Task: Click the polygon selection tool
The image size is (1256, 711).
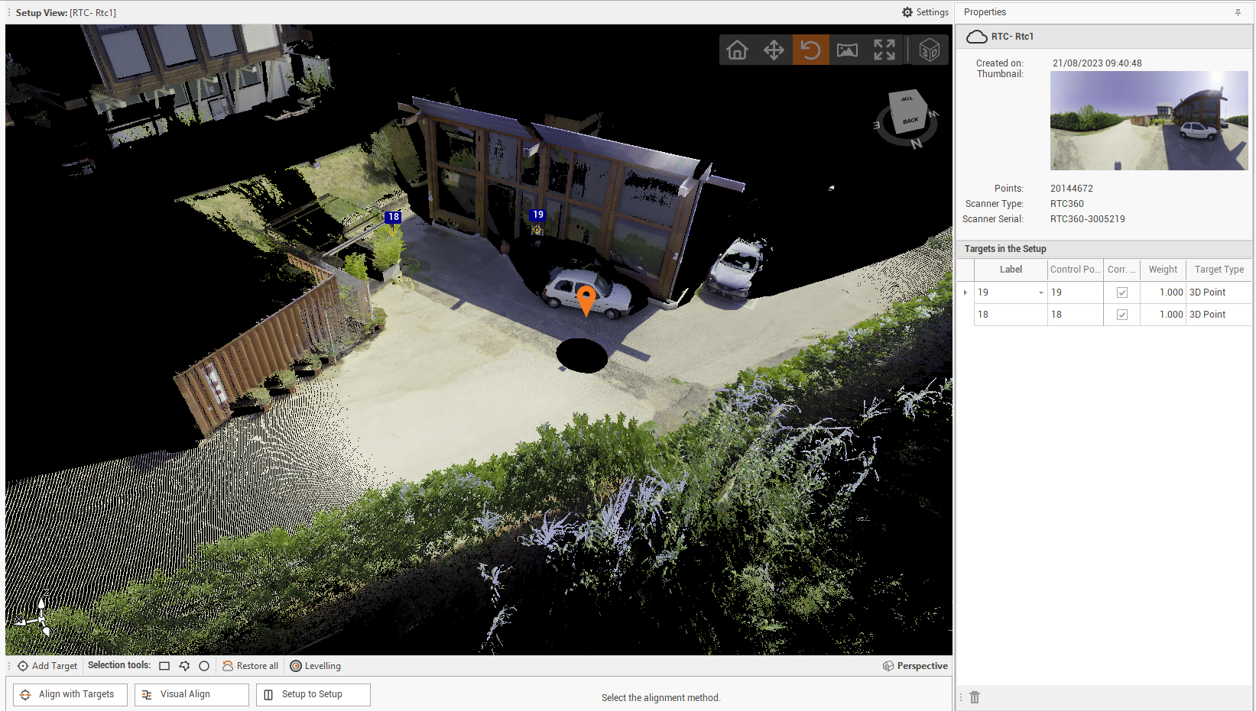Action: point(184,666)
